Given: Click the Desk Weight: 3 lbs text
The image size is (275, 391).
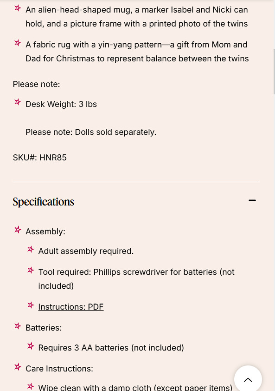Looking at the screenshot, I should tap(61, 104).
